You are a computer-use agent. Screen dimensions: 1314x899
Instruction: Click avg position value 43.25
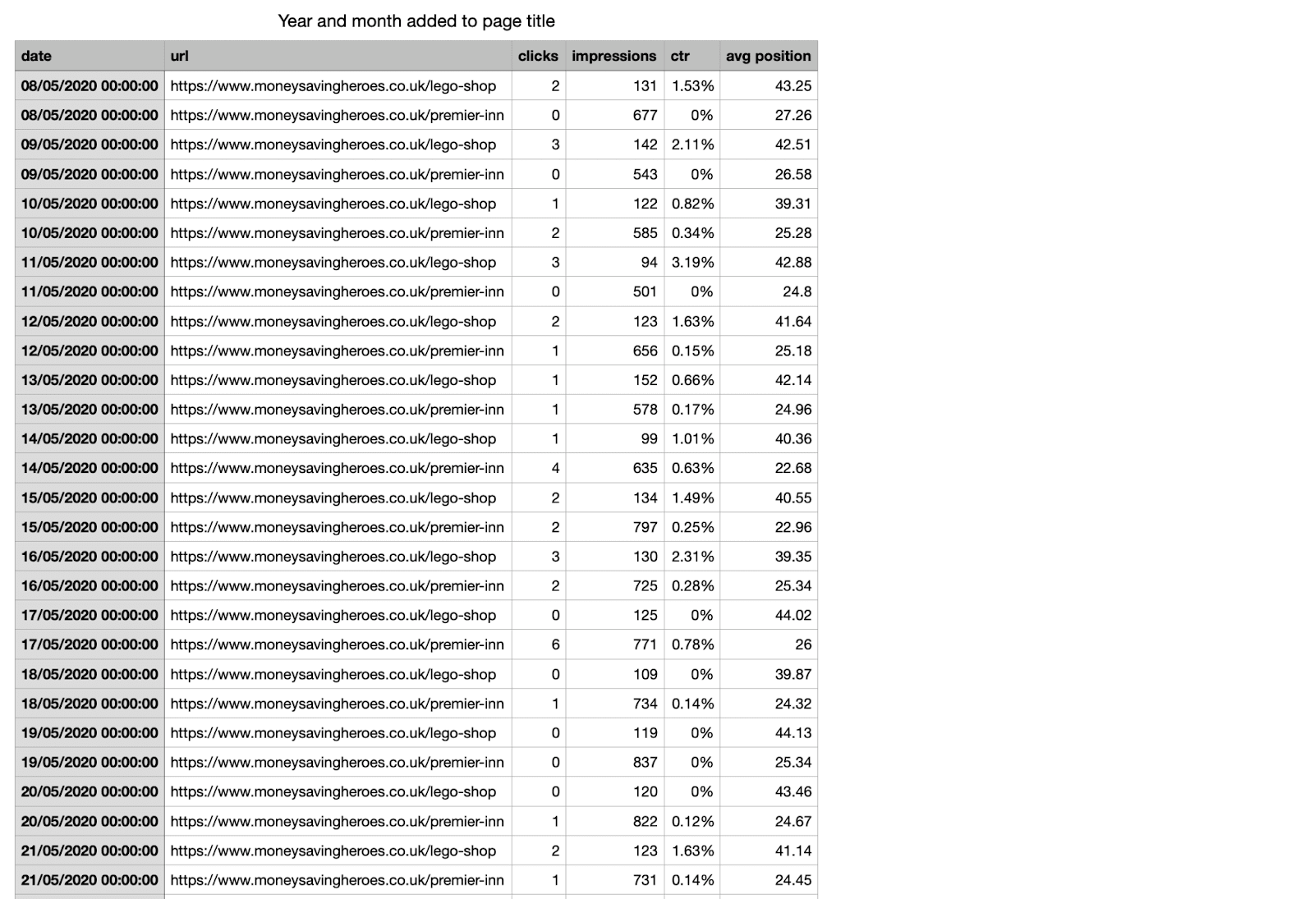click(793, 85)
